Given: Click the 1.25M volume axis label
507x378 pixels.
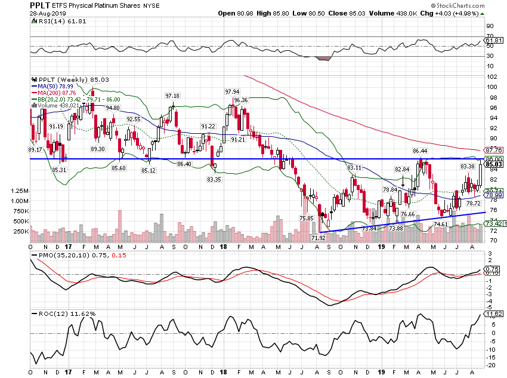Looking at the screenshot, I should [x=20, y=191].
